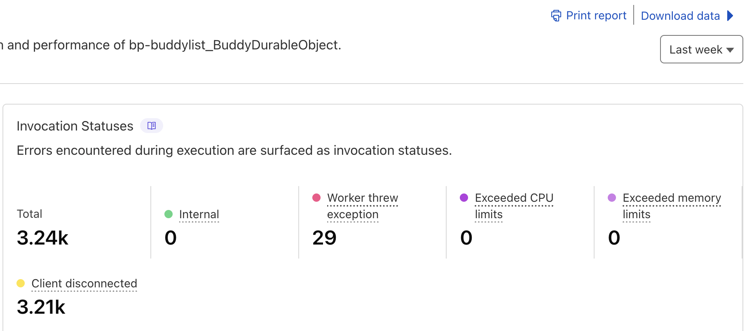The width and height of the screenshot is (754, 331).
Task: Click the Print report link
Action: [596, 16]
